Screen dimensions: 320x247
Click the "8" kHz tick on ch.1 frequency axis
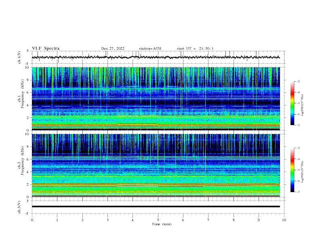click(28, 80)
